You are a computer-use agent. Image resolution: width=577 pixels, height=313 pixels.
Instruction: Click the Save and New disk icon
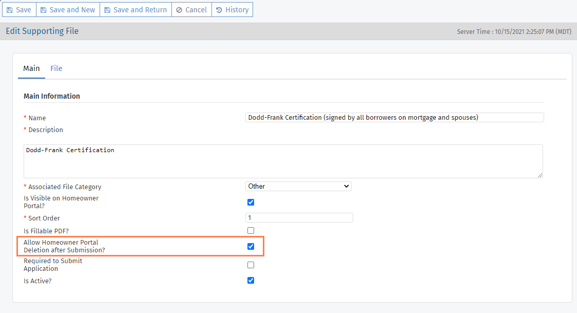pos(44,10)
